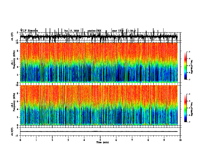Screen dimensions: 203x157
Task: Click the ch.2 spectrogram color scale bar
Action: (x=186, y=108)
